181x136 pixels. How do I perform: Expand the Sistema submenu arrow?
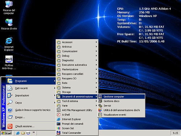tap(96, 87)
